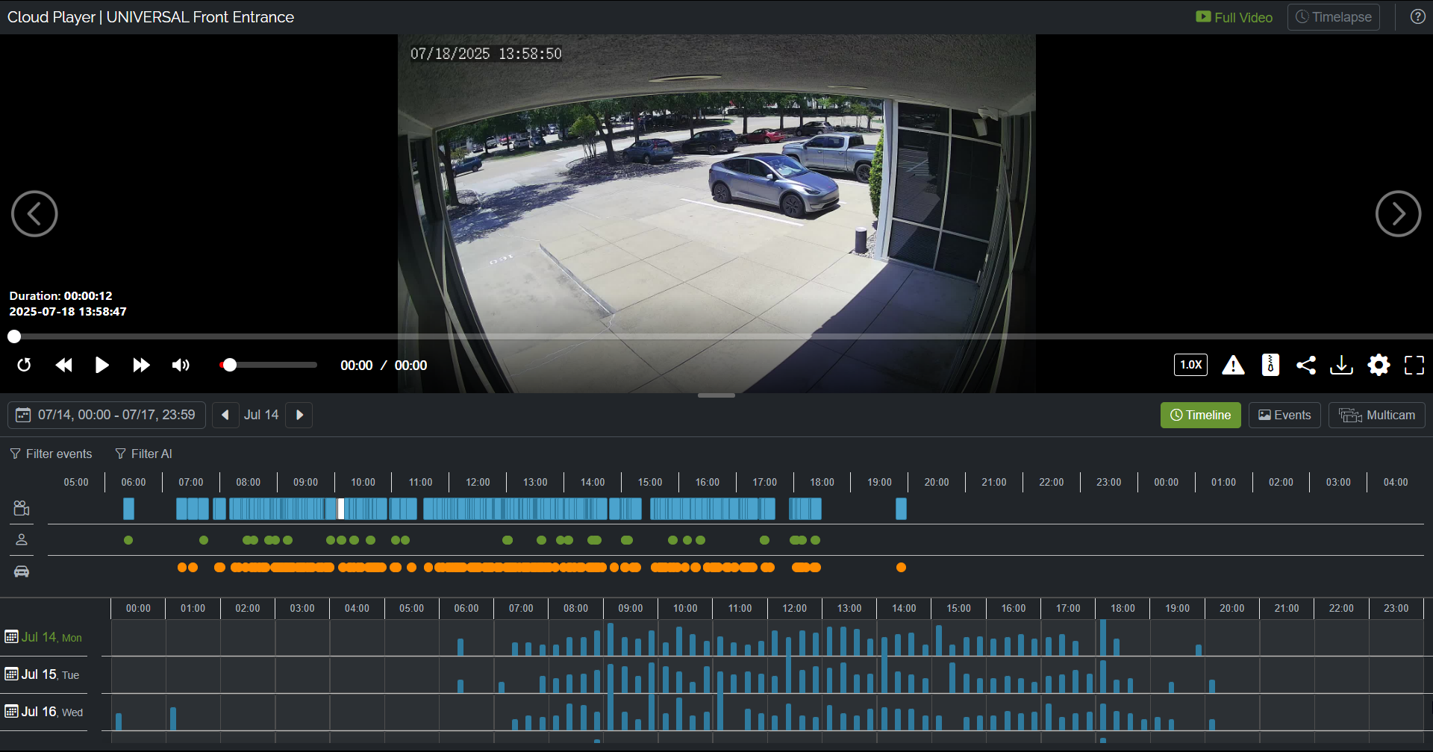Open player settings gear
Screen dimensions: 1433x752
click(1378, 365)
